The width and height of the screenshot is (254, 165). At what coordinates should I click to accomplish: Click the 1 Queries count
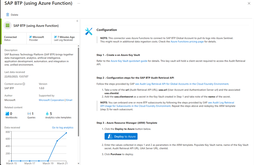[33, 114]
